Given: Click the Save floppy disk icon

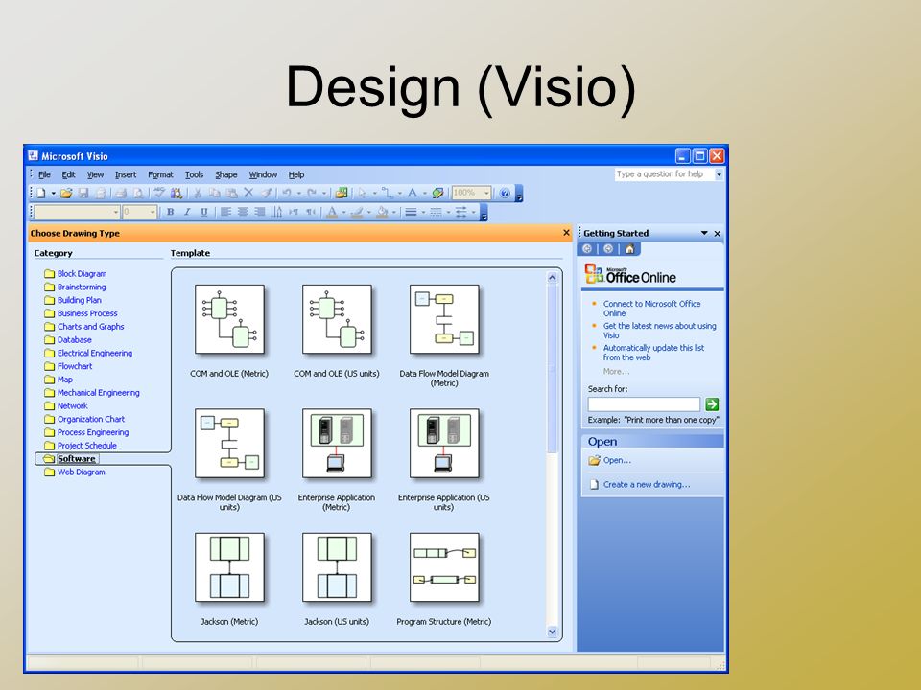Looking at the screenshot, I should click(83, 193).
